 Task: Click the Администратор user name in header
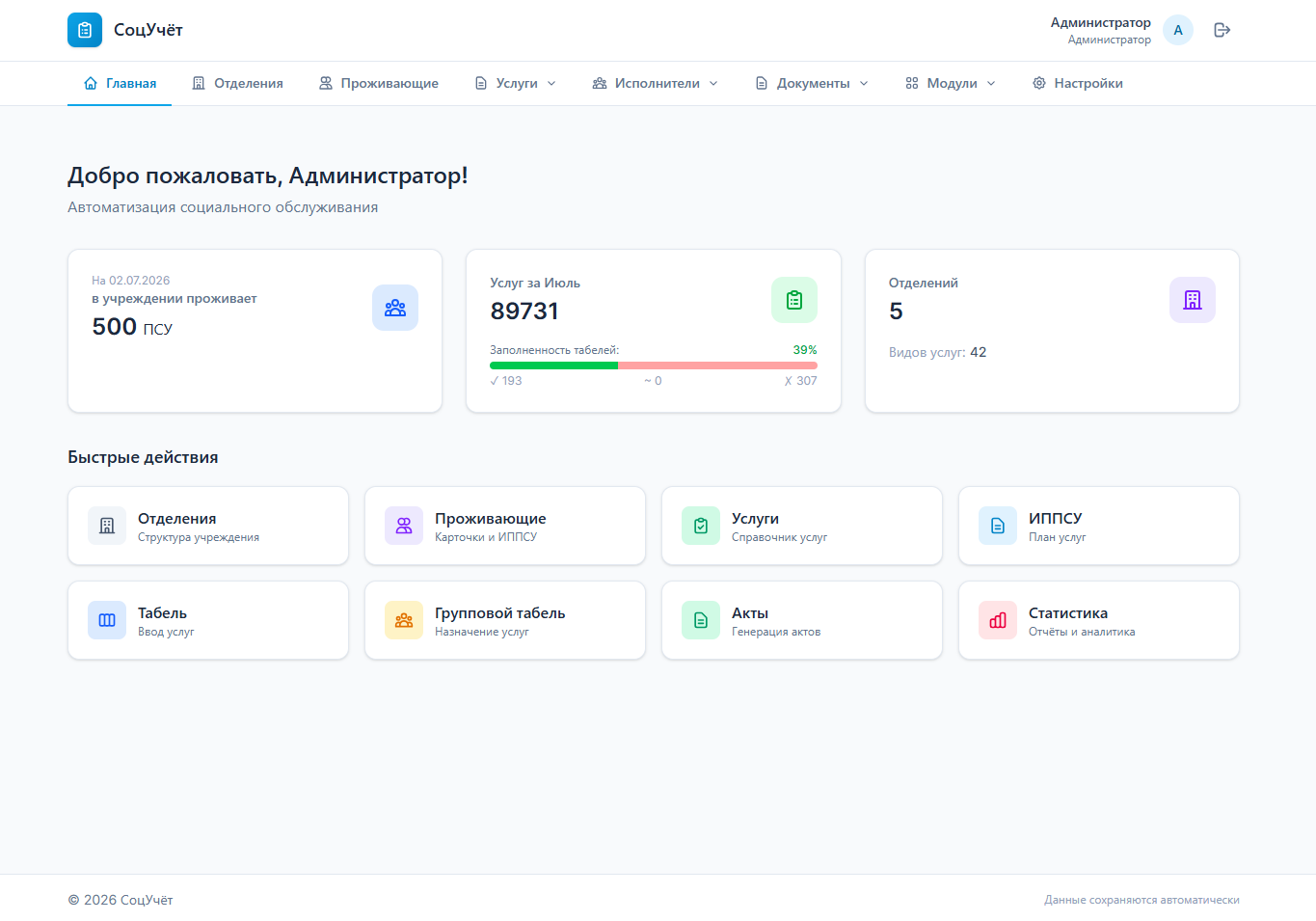(x=1101, y=22)
